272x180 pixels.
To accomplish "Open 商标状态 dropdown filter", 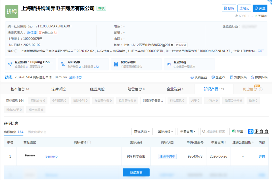I will pyautogui.click(x=142, y=131).
